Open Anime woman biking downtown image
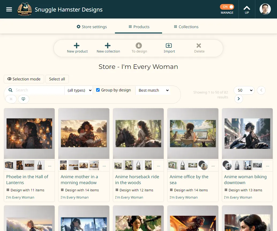 tap(247, 133)
